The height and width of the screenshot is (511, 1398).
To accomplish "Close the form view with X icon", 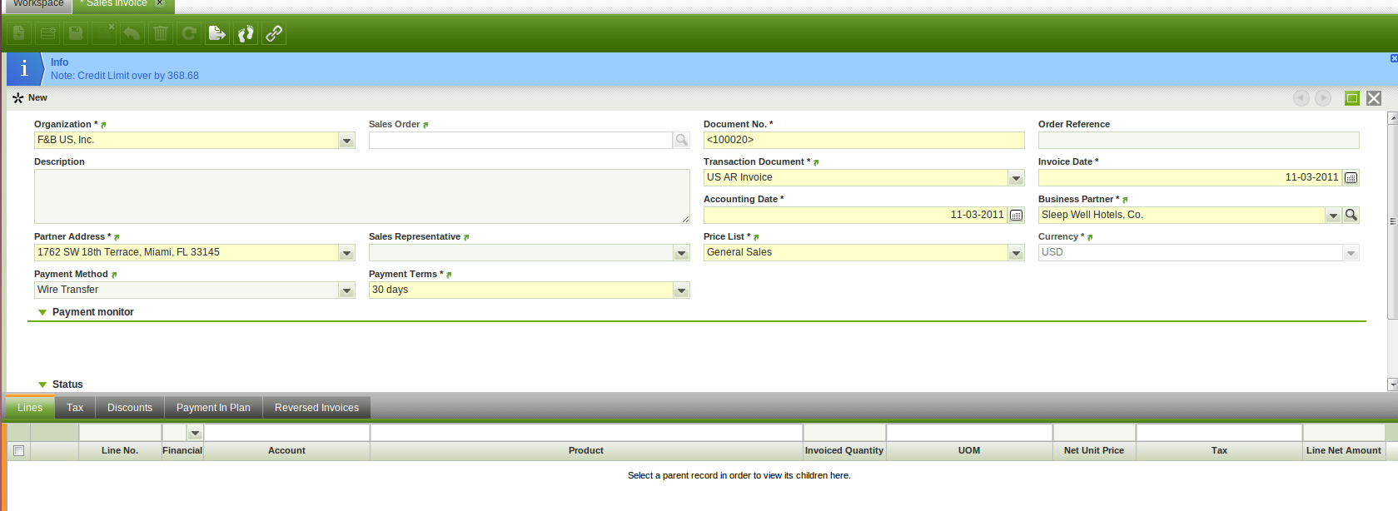I will coord(1374,98).
